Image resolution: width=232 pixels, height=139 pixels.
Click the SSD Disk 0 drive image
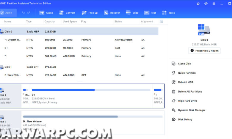204,30
